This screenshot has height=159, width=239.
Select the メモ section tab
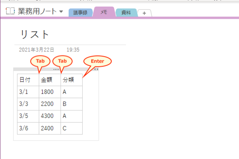tap(104, 12)
